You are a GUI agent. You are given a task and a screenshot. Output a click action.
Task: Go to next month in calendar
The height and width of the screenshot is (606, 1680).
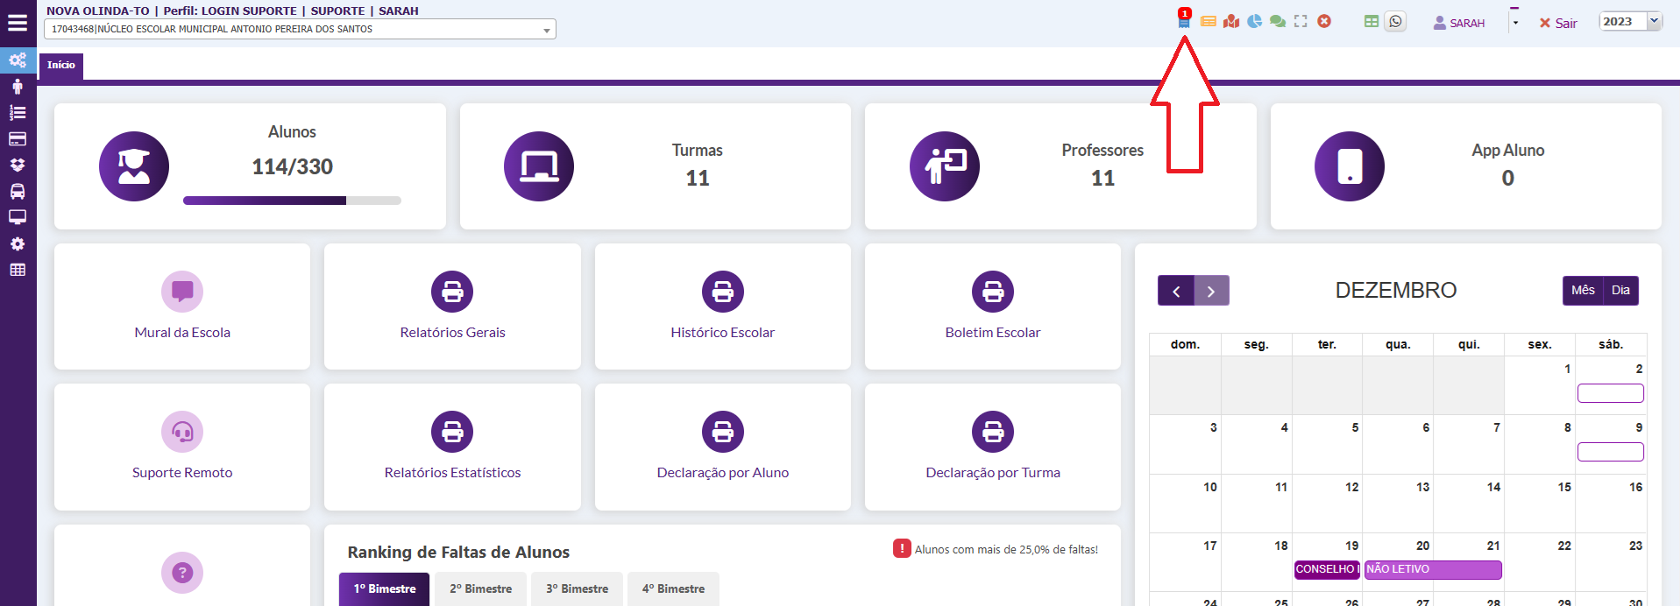pyautogui.click(x=1211, y=291)
